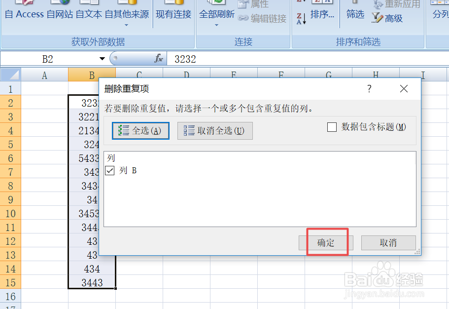Toggle the 取消全选 deselect all option

point(215,131)
